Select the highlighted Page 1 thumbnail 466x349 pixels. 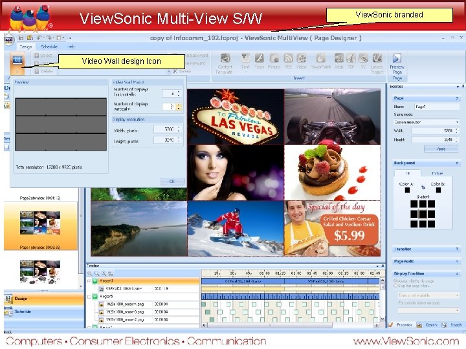tap(40, 226)
